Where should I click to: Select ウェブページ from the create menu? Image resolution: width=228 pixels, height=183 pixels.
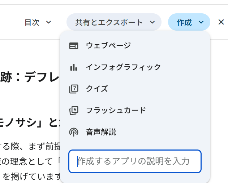[108, 46]
